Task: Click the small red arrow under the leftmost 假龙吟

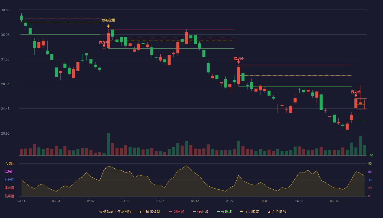Action: [x=104, y=46]
